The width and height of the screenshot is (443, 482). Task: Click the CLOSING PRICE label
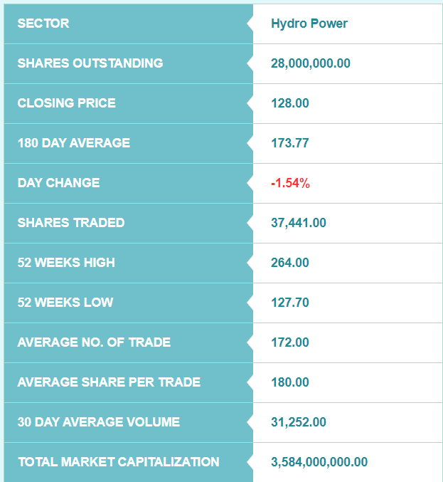66,103
